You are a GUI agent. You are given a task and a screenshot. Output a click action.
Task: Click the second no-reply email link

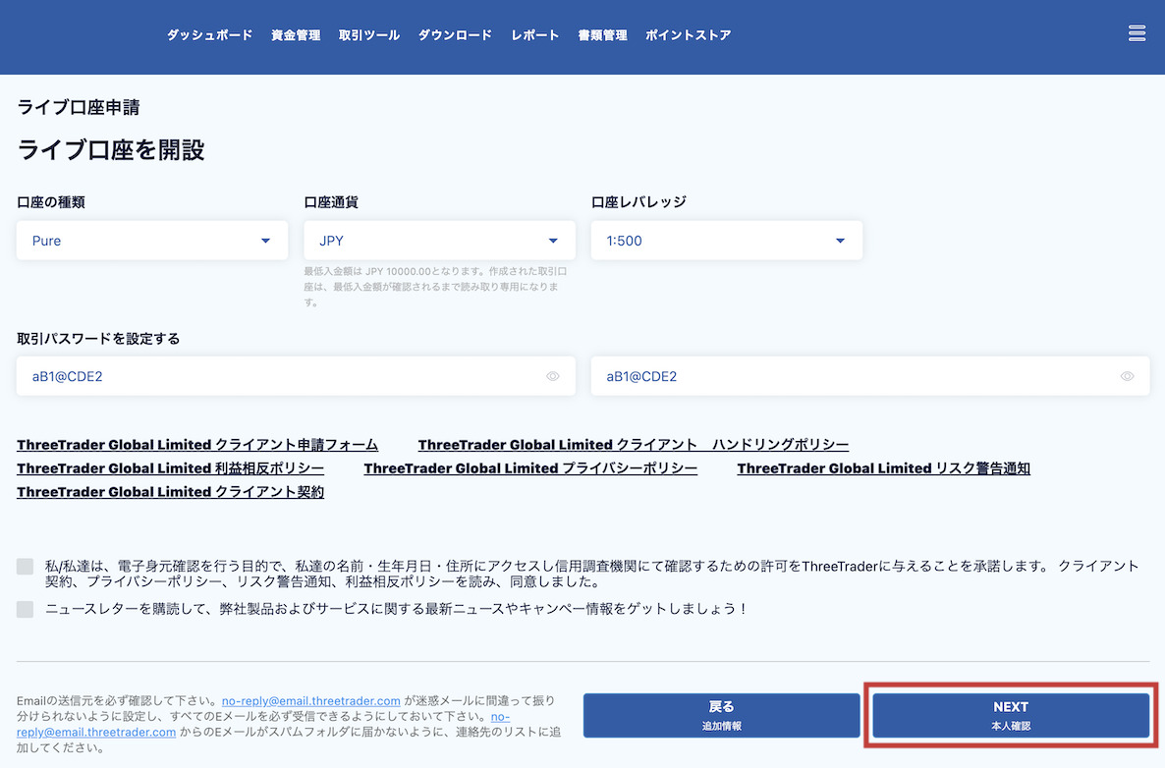[96, 733]
